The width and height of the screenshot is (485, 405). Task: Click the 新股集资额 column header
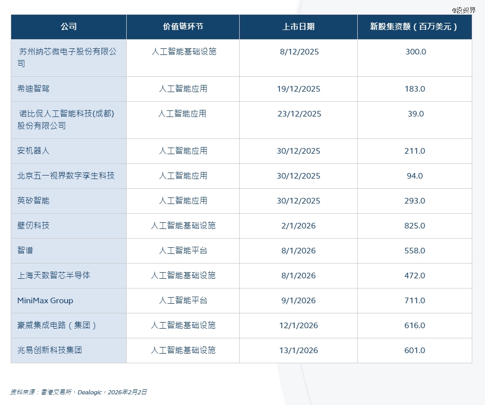pos(414,27)
